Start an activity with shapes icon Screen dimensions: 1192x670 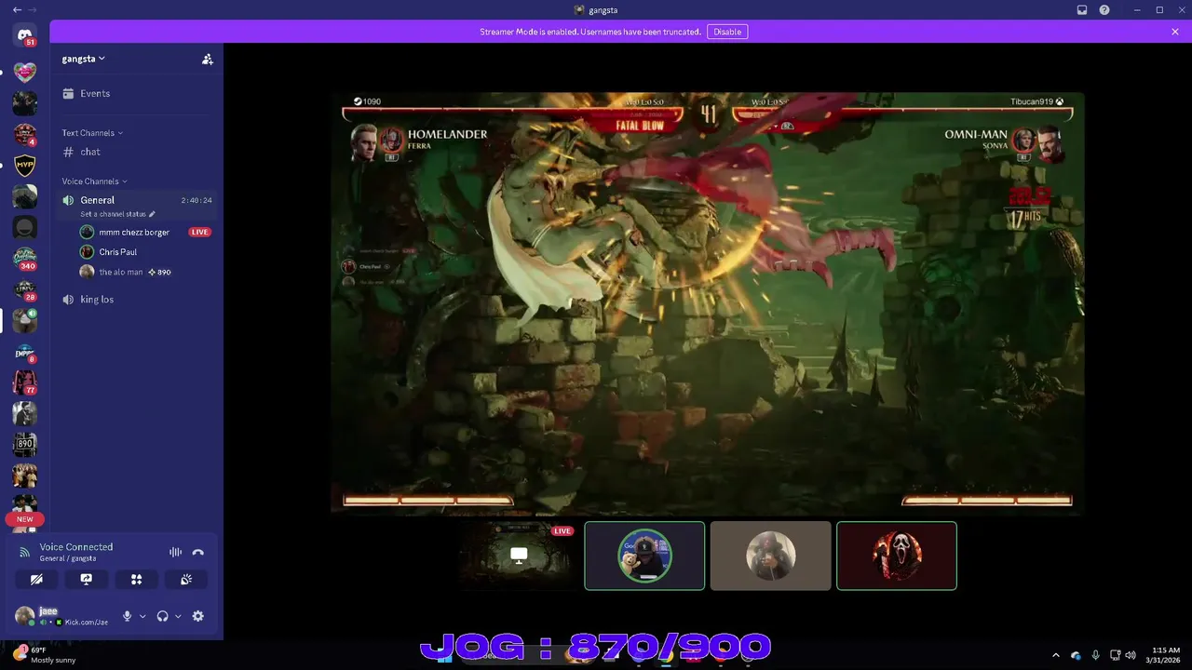click(x=136, y=579)
